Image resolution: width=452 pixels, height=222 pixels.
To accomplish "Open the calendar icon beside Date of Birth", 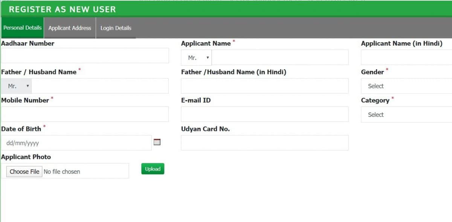I will (157, 142).
